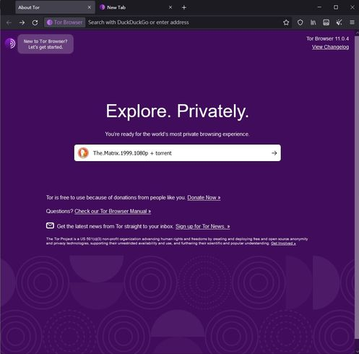359x354 pixels.
Task: Open the security level shield icon
Action: click(x=300, y=22)
